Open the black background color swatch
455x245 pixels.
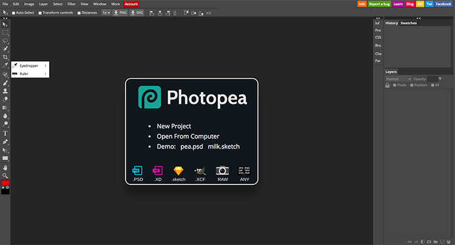pos(5,192)
